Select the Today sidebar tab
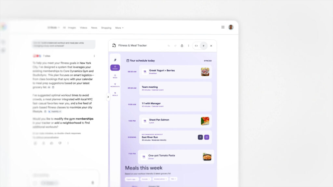Image resolution: width=333 pixels, height=187 pixels. coord(115,68)
